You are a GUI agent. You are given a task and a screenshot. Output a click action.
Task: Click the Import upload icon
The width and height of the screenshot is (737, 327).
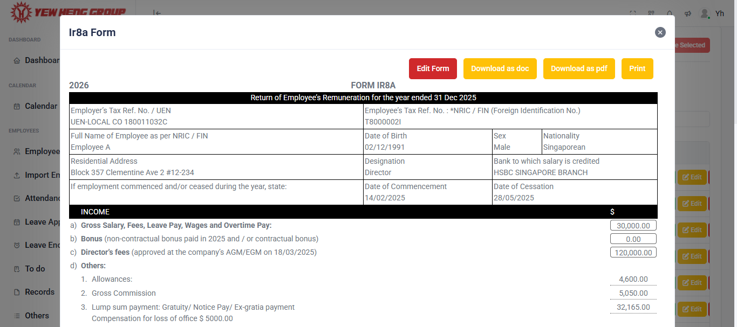(17, 175)
